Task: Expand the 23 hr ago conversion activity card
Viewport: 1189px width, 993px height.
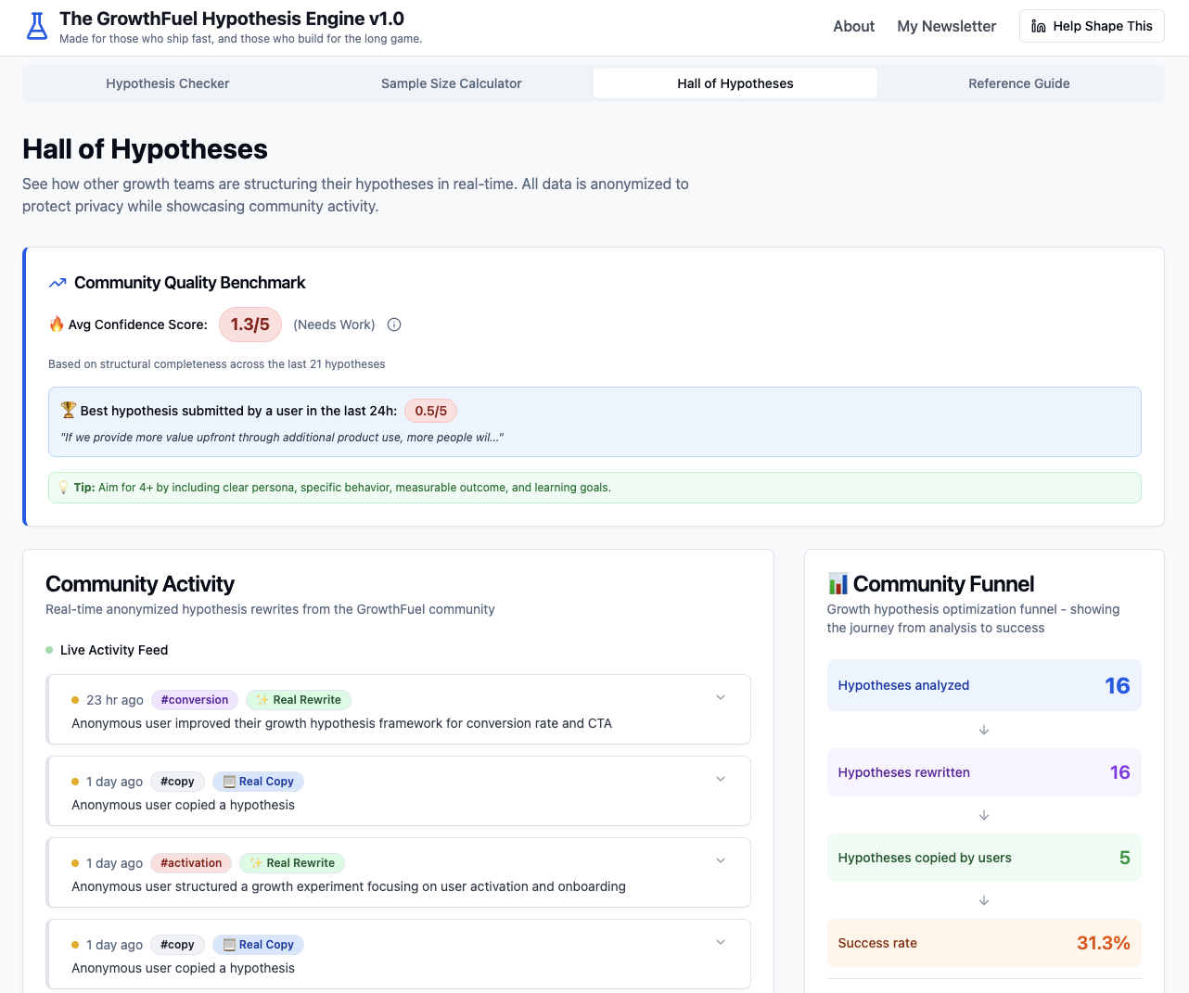Action: click(721, 697)
